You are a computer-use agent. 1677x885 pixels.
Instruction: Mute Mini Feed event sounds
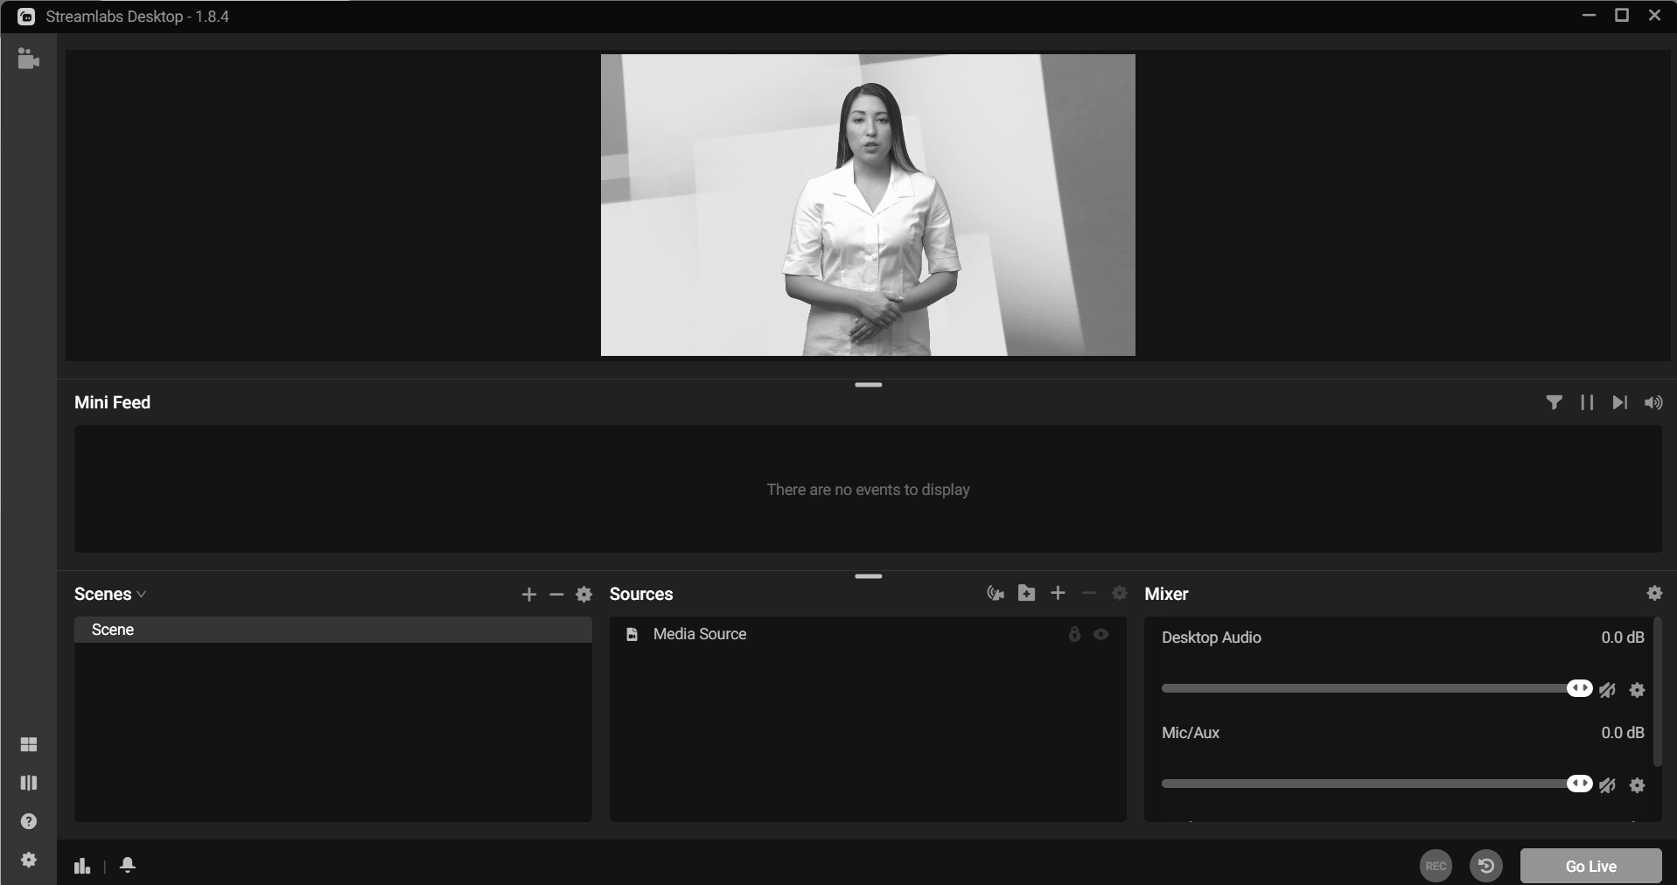tap(1653, 402)
